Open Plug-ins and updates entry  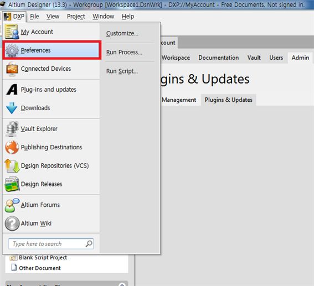pyautogui.click(x=51, y=90)
